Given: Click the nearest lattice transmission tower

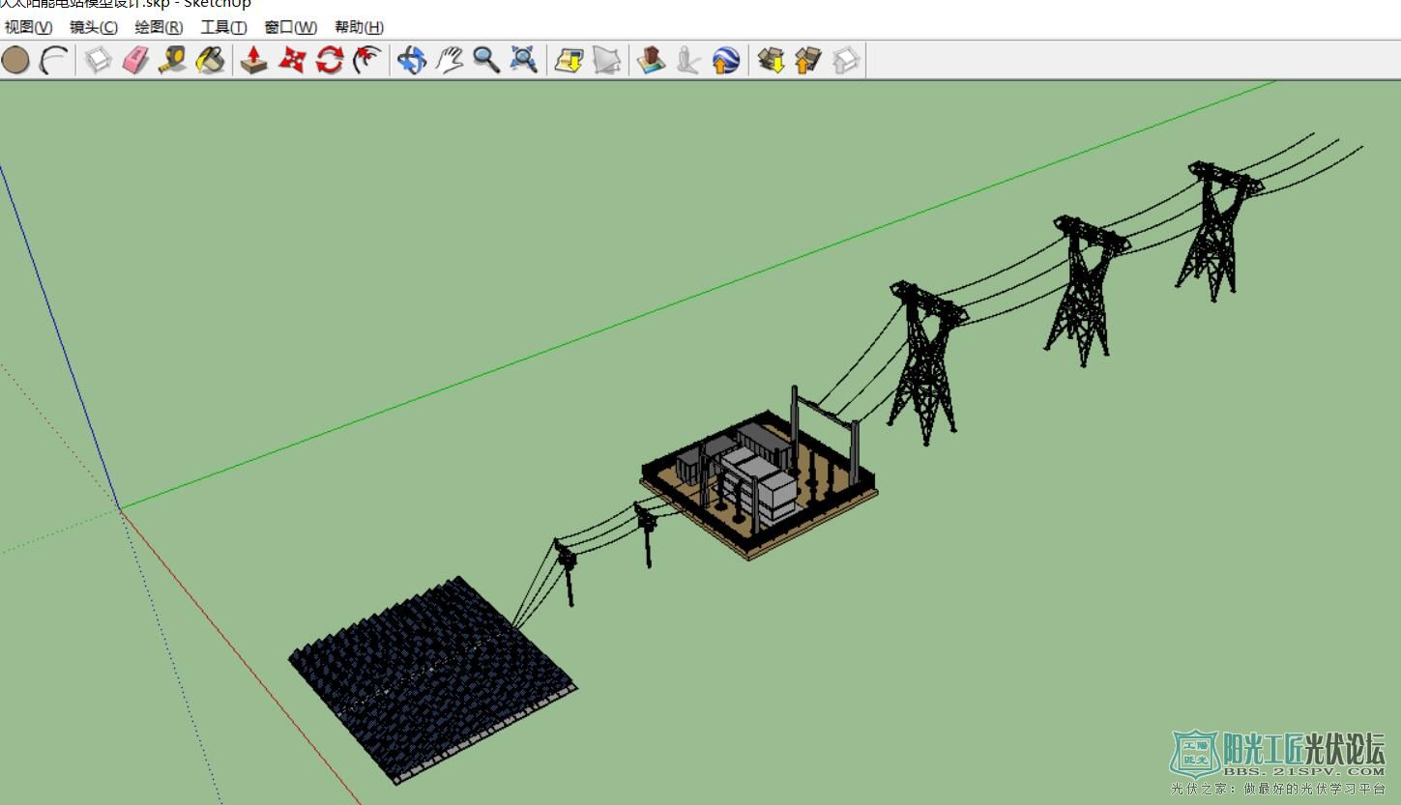Looking at the screenshot, I should pos(927,362).
